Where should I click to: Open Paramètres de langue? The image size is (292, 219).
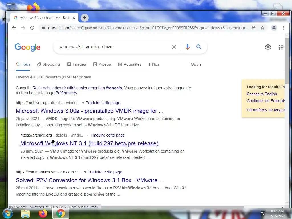(265, 110)
